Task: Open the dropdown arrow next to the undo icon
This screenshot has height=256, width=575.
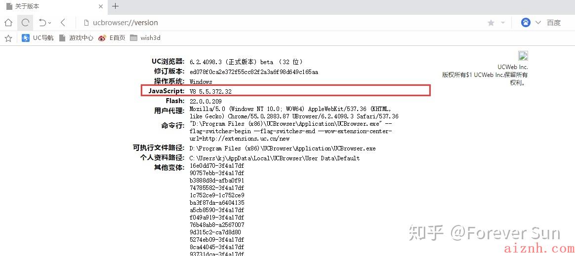Action: coord(50,23)
